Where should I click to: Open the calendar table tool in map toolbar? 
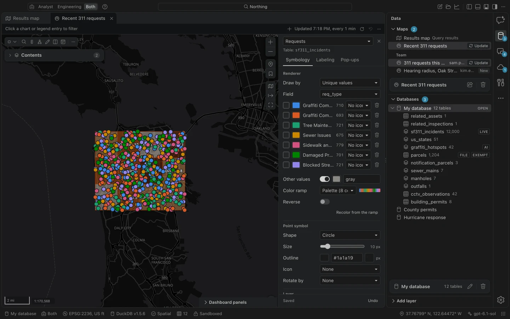(x=63, y=42)
